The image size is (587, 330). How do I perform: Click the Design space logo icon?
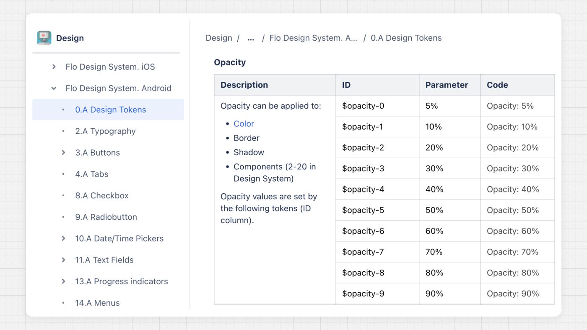tap(44, 38)
